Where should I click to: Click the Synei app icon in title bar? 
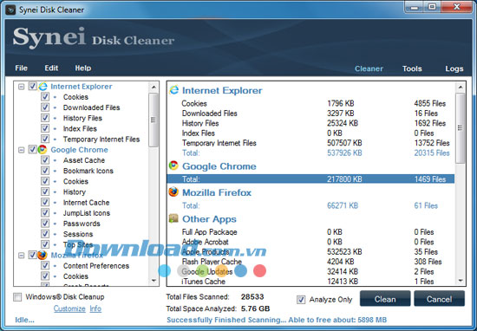[10, 10]
